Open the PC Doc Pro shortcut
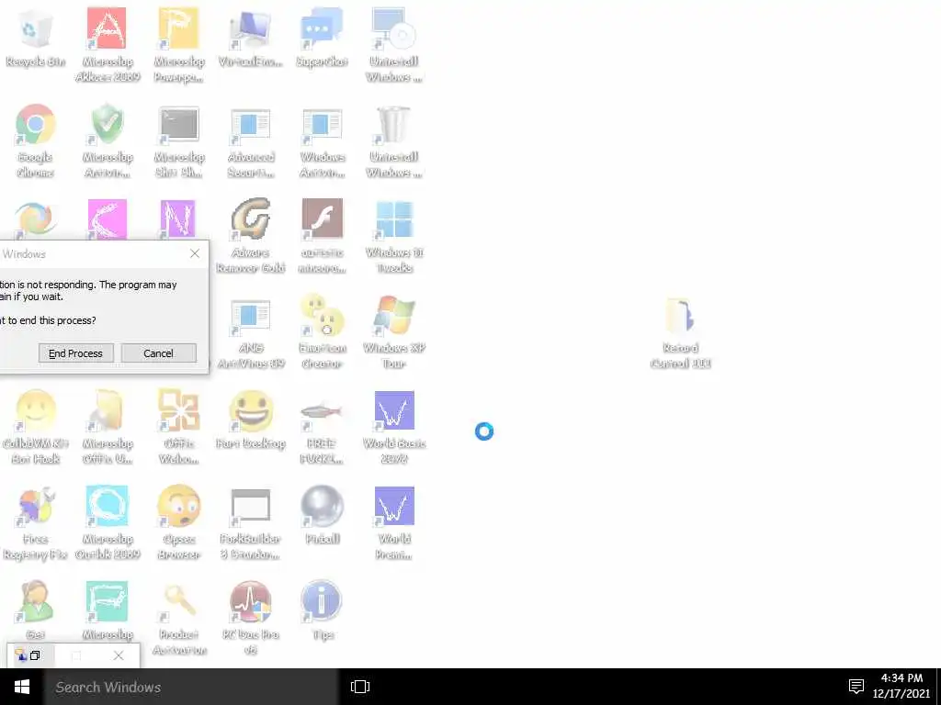Viewport: 941px width, 705px height. tap(250, 619)
